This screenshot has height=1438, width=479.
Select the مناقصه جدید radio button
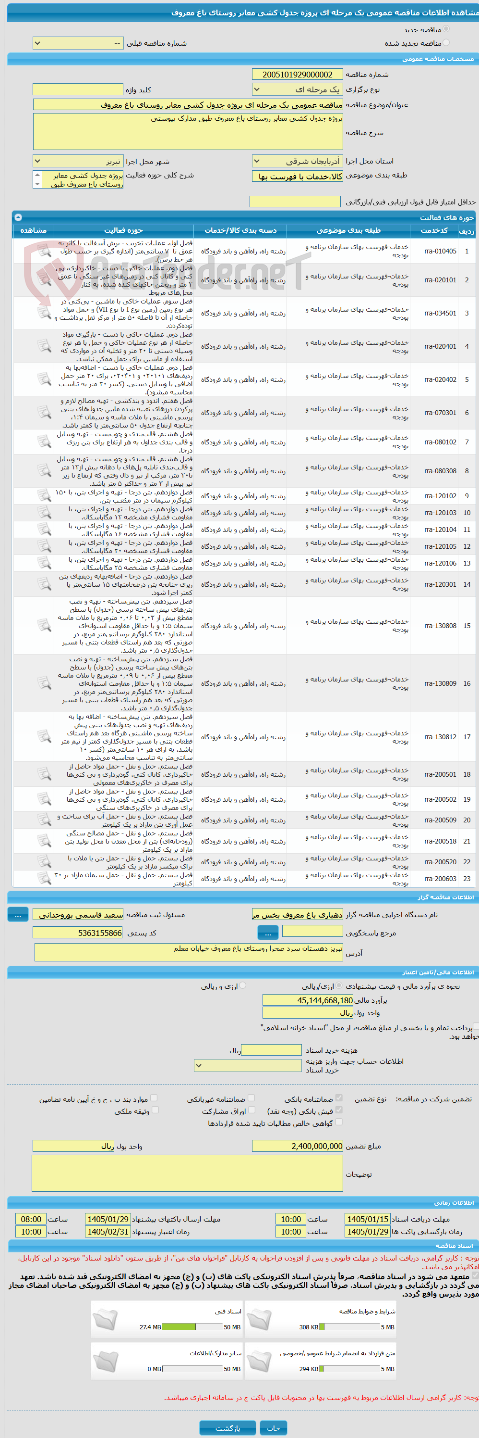tap(446, 30)
